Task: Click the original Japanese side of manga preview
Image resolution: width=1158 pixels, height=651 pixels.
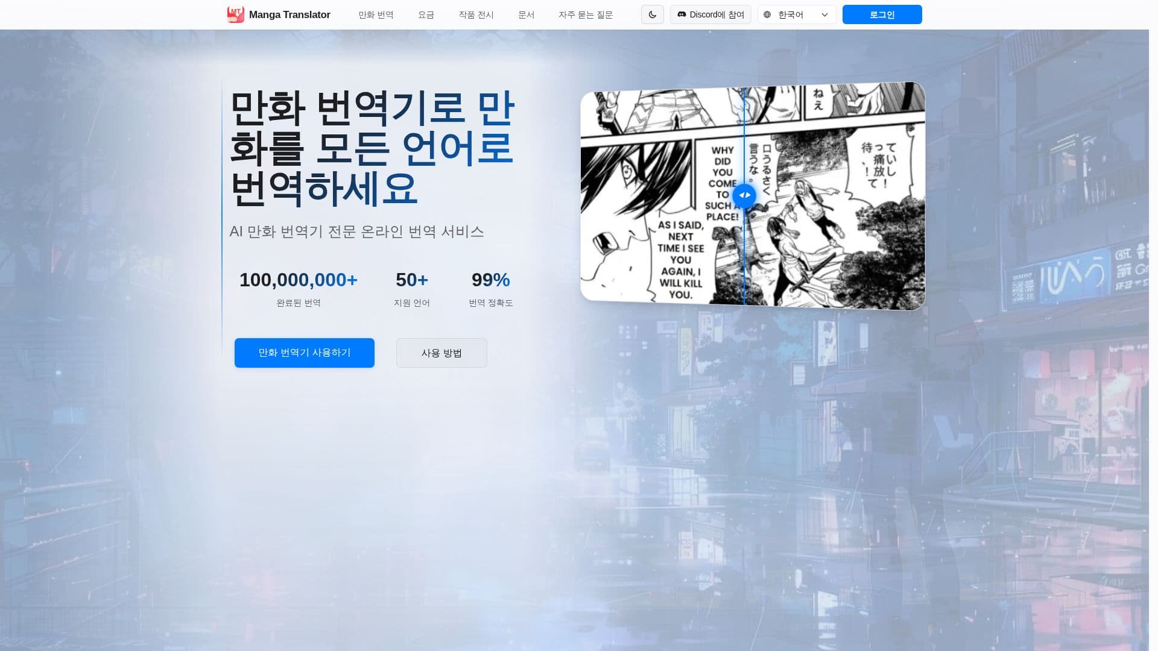Action: 835,196
